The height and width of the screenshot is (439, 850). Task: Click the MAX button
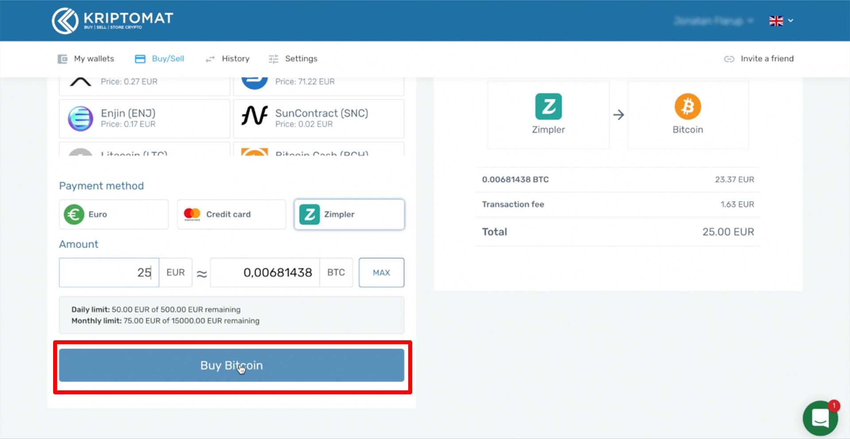(381, 273)
